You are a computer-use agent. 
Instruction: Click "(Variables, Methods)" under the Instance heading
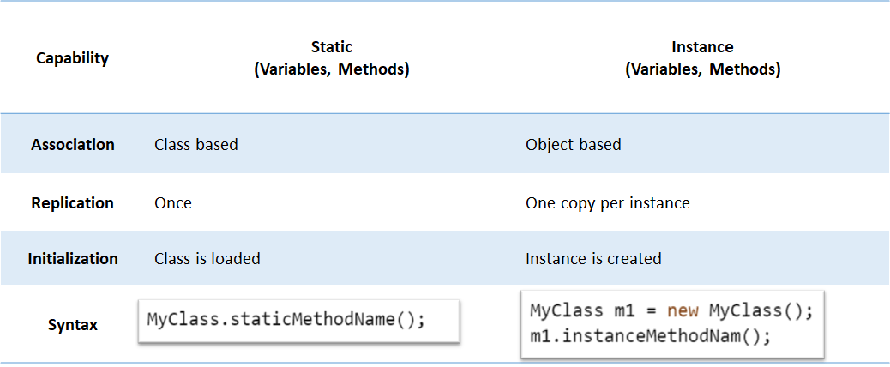702,70
